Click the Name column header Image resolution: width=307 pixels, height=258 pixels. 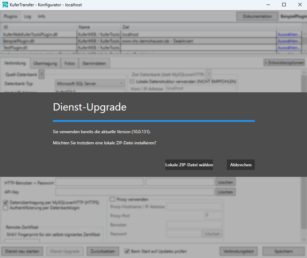click(99, 27)
